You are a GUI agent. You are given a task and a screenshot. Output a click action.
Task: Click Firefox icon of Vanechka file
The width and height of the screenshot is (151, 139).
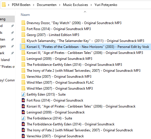23,136
